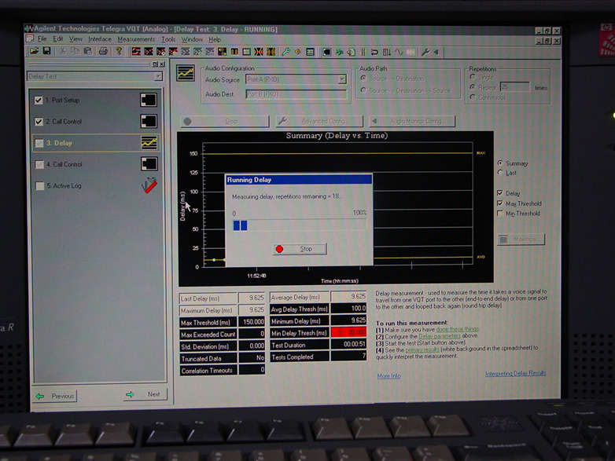The width and height of the screenshot is (615, 461).
Task: Click the gray speaker icon in toolbar
Action: [x=436, y=52]
